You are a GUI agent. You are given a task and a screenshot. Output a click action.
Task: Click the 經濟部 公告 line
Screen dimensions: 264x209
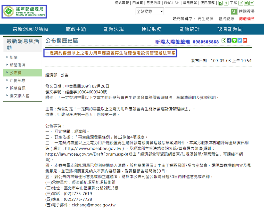tap(57, 75)
